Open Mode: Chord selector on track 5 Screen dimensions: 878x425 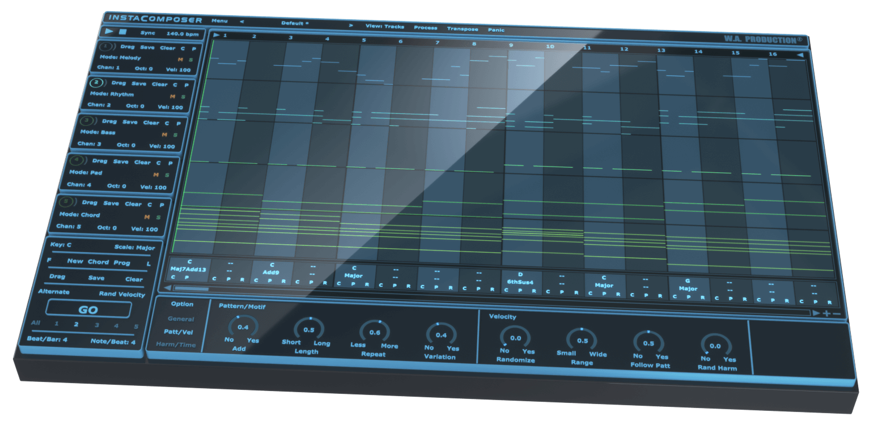click(79, 215)
